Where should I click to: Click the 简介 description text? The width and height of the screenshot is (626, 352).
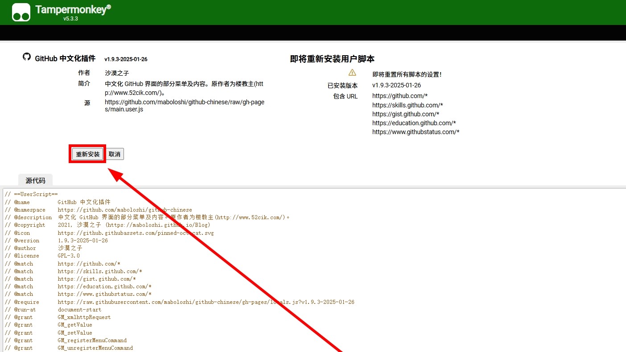coord(184,88)
